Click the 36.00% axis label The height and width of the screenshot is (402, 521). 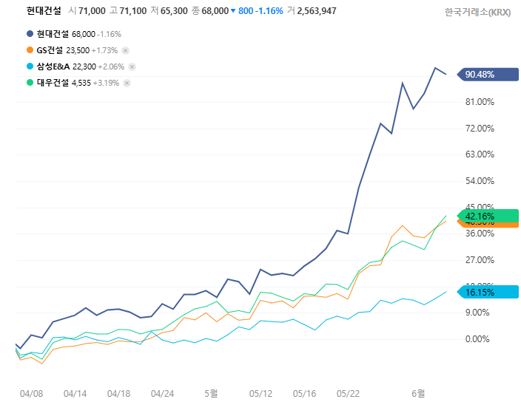(x=480, y=234)
